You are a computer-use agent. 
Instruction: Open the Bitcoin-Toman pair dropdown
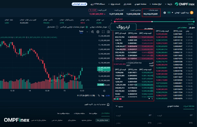173,13
